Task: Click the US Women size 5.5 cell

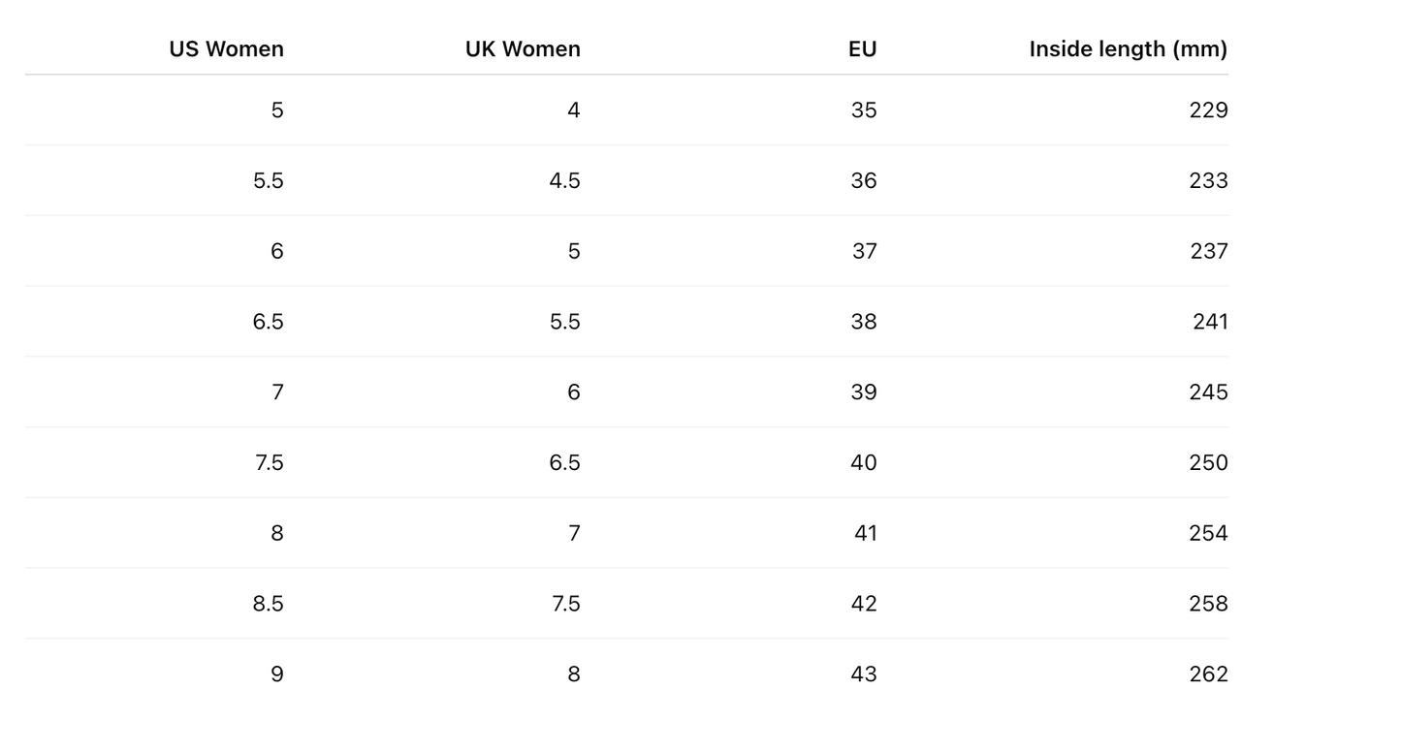Action: tap(269, 181)
